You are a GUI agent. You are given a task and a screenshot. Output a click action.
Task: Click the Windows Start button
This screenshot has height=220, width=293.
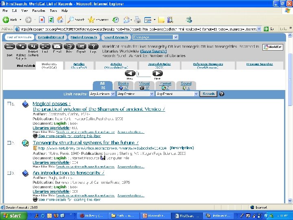click(x=14, y=216)
